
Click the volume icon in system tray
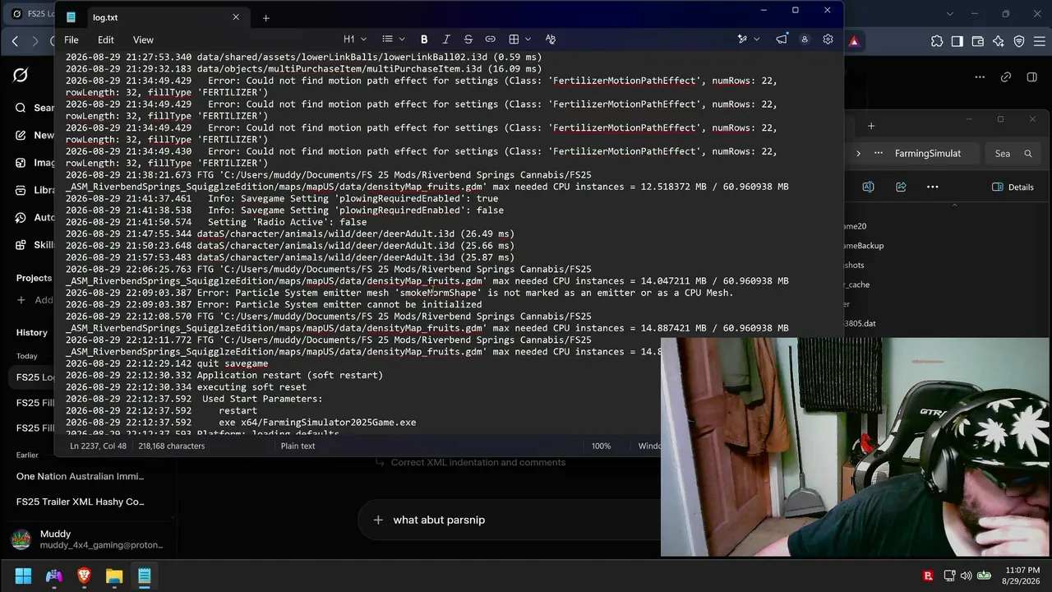point(966,576)
